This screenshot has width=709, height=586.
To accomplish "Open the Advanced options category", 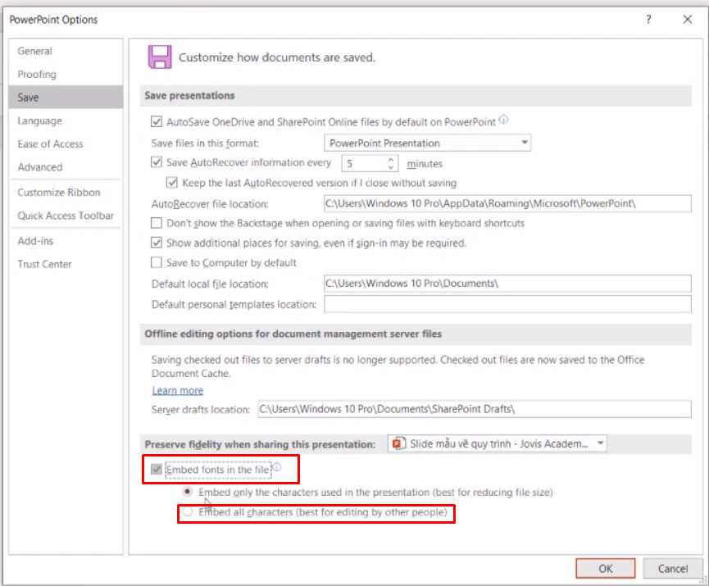I will pos(40,167).
